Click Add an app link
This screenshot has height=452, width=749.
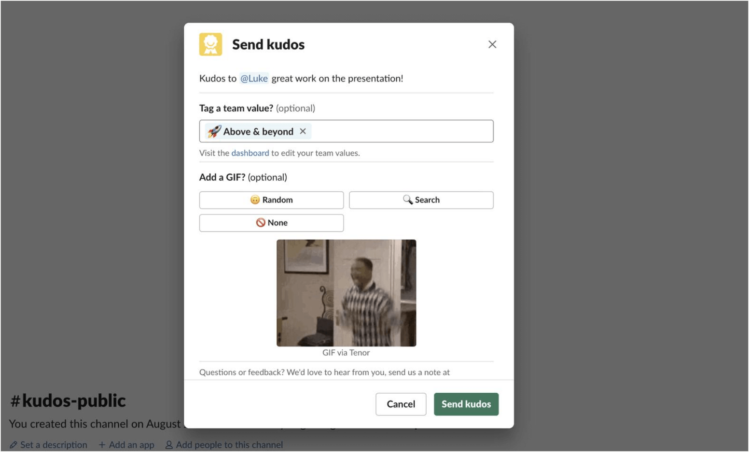tap(126, 444)
